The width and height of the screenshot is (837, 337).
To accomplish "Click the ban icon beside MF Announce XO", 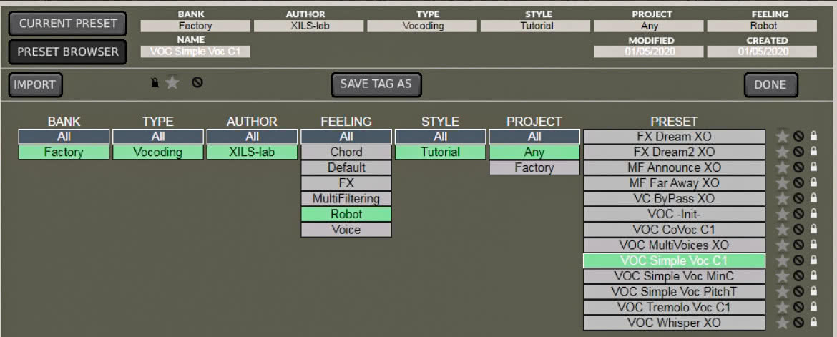I will (x=798, y=167).
